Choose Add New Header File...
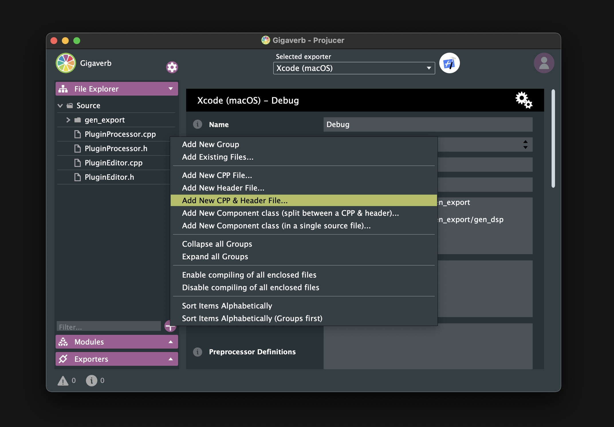Viewport: 614px width, 427px height. coord(304,188)
